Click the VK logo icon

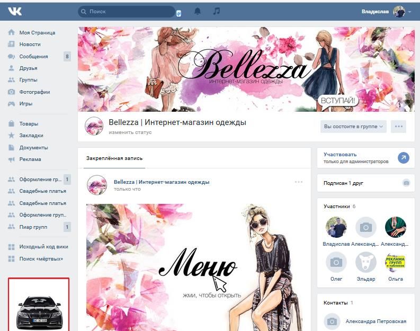pos(15,11)
